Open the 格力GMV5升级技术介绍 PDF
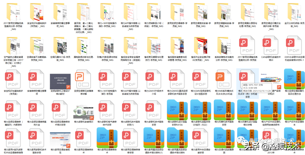 click(x=154, y=79)
